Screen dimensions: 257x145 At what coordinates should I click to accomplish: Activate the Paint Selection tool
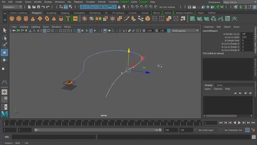(x=4, y=45)
